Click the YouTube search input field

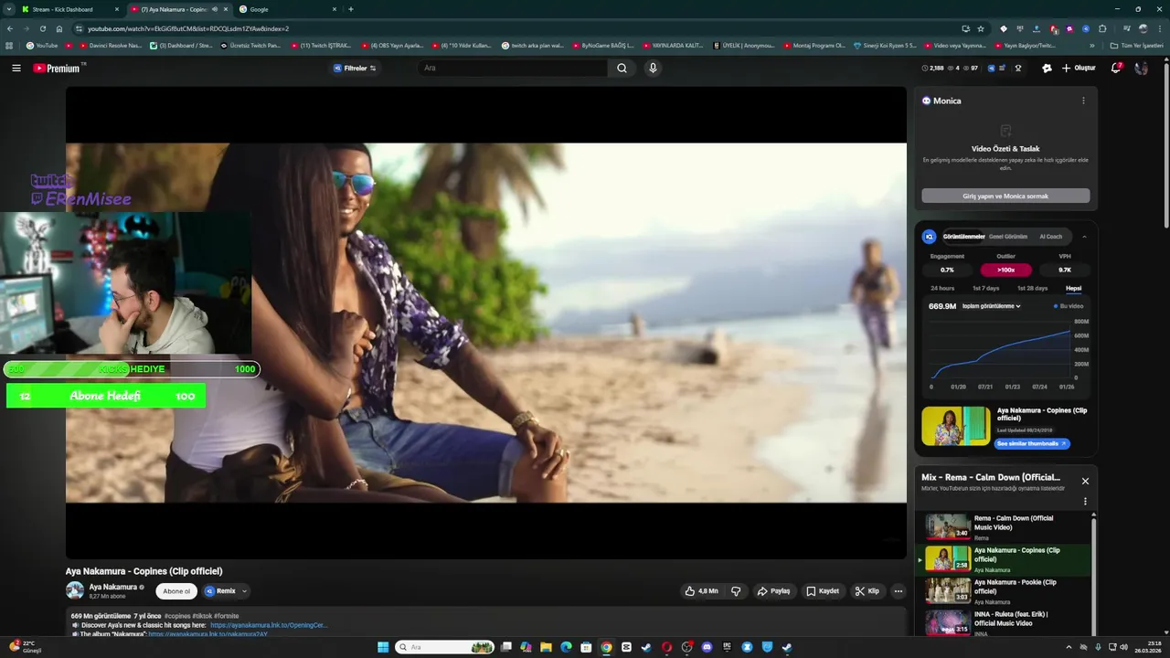point(513,69)
